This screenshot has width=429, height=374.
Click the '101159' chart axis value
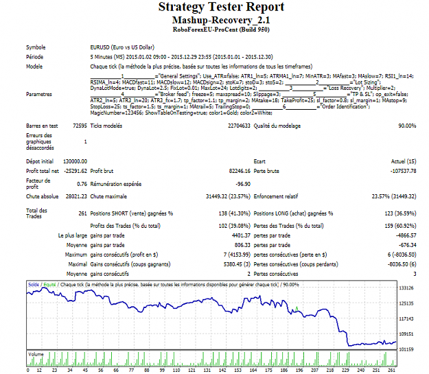point(406,349)
